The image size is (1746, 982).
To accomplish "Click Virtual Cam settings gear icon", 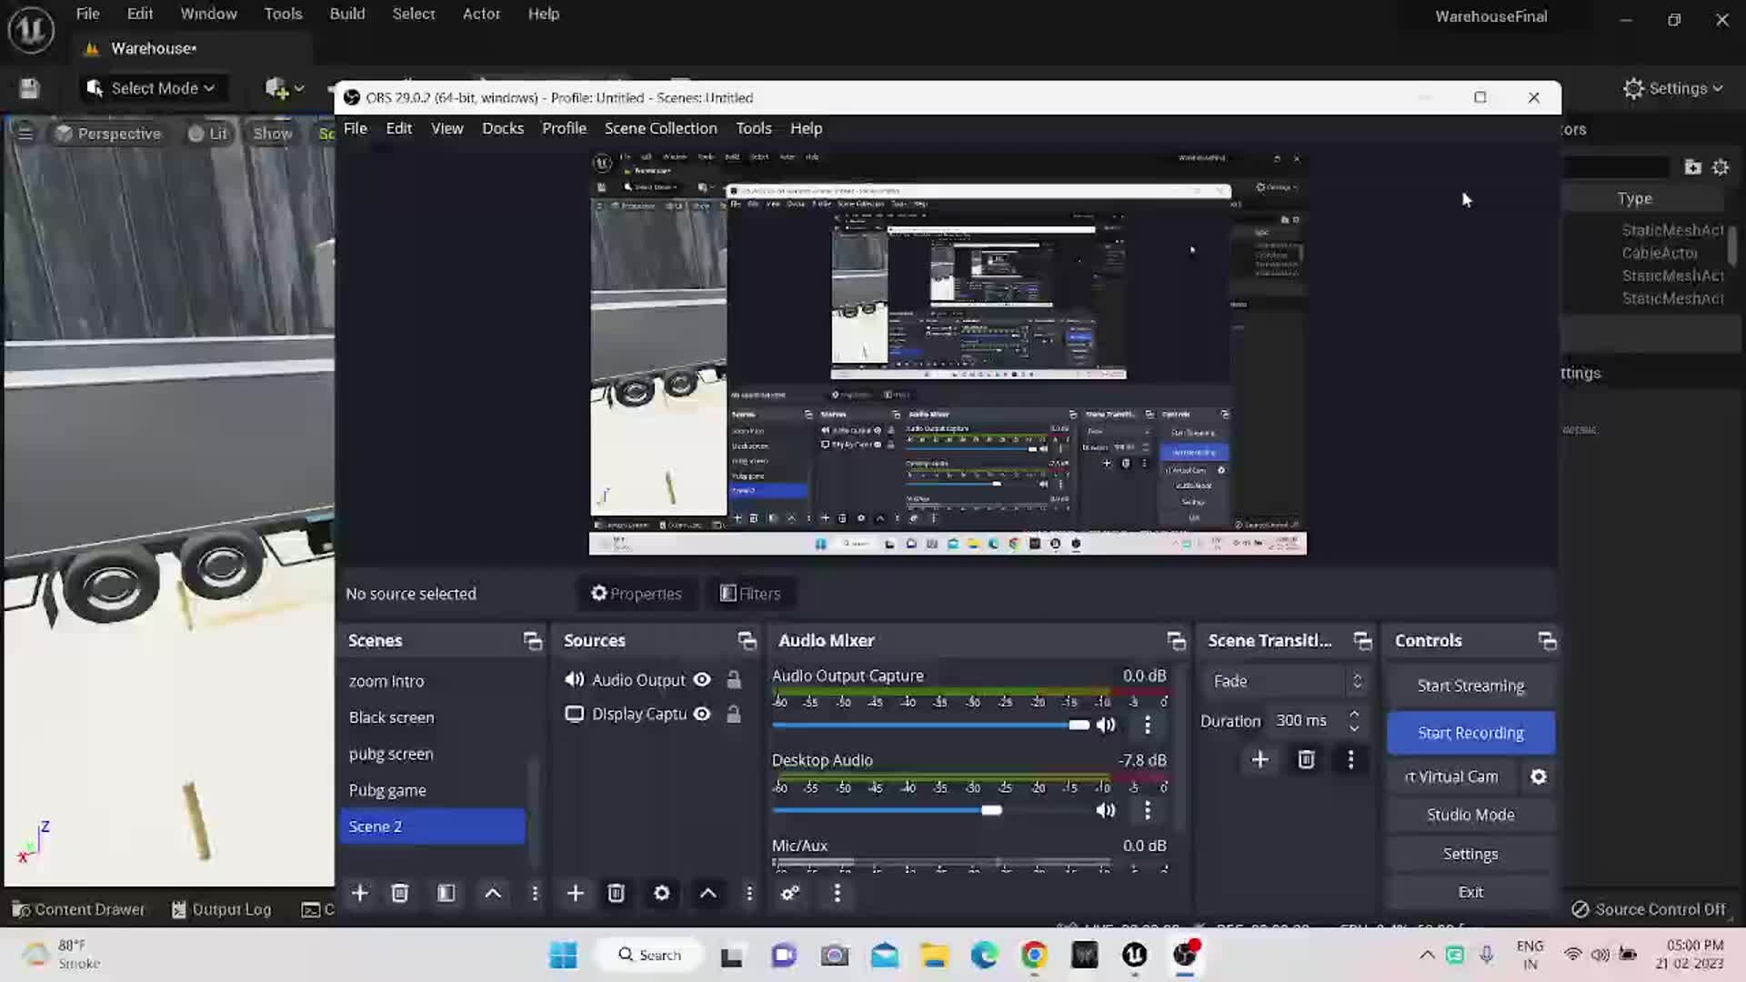I will pos(1539,777).
